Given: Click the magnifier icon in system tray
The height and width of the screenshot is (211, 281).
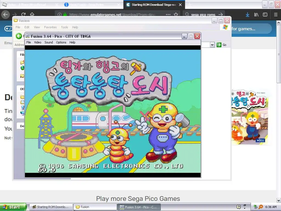Looking at the screenshot, I should [261, 207].
